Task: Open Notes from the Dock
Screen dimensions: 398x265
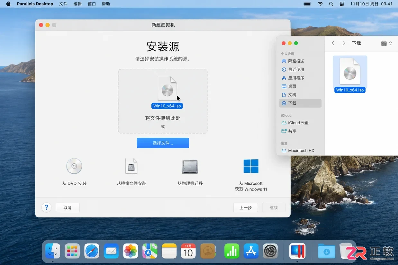Action: (x=169, y=251)
